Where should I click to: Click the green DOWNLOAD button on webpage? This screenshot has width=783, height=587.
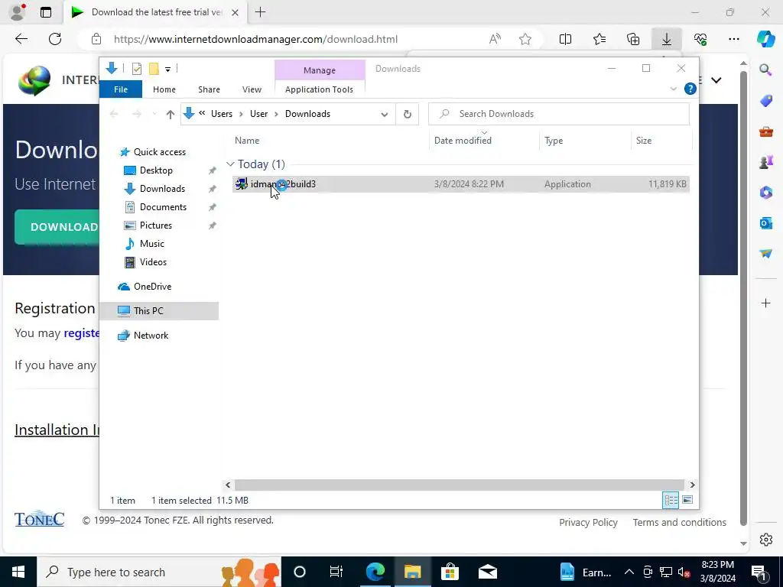click(57, 227)
